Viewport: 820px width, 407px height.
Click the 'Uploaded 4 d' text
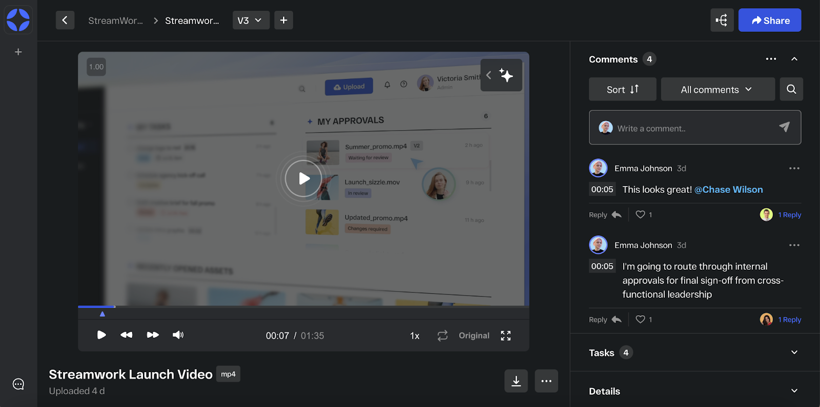(77, 391)
